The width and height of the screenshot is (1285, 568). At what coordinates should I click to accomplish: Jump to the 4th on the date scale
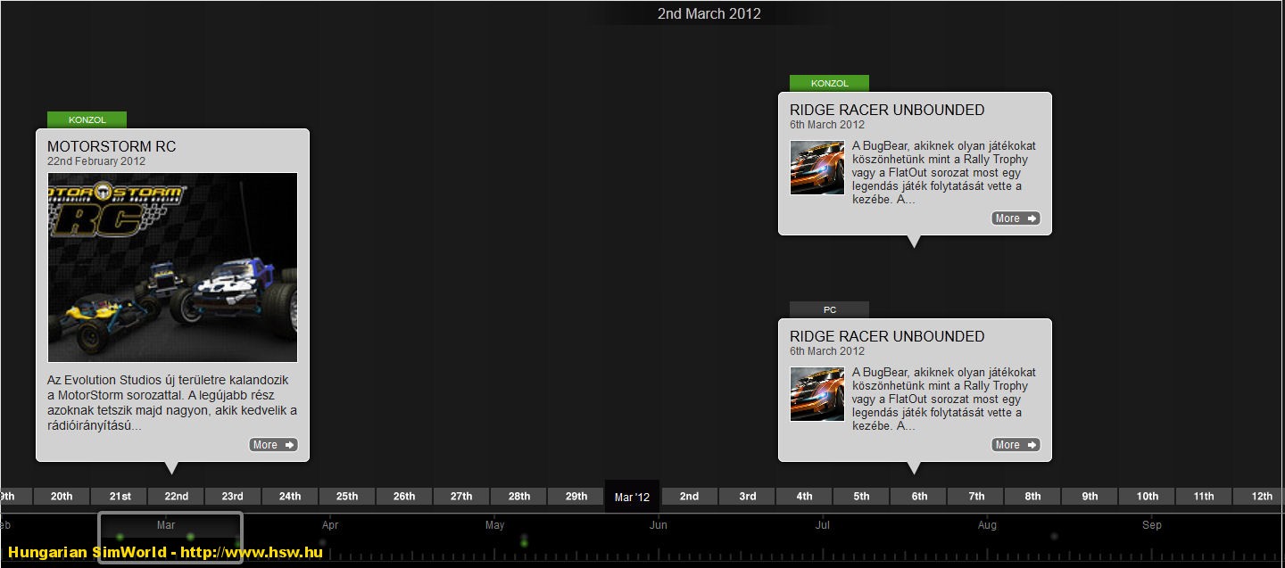[804, 497]
